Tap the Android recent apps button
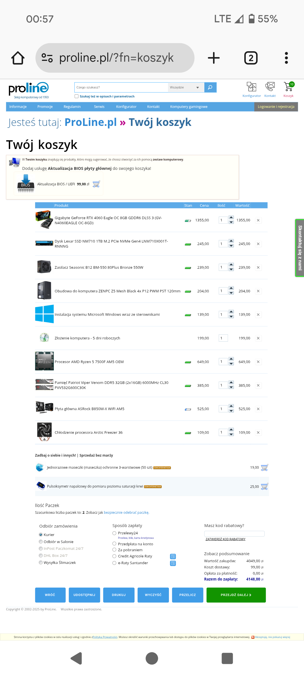This screenshot has height=676, width=304. pos(227,658)
